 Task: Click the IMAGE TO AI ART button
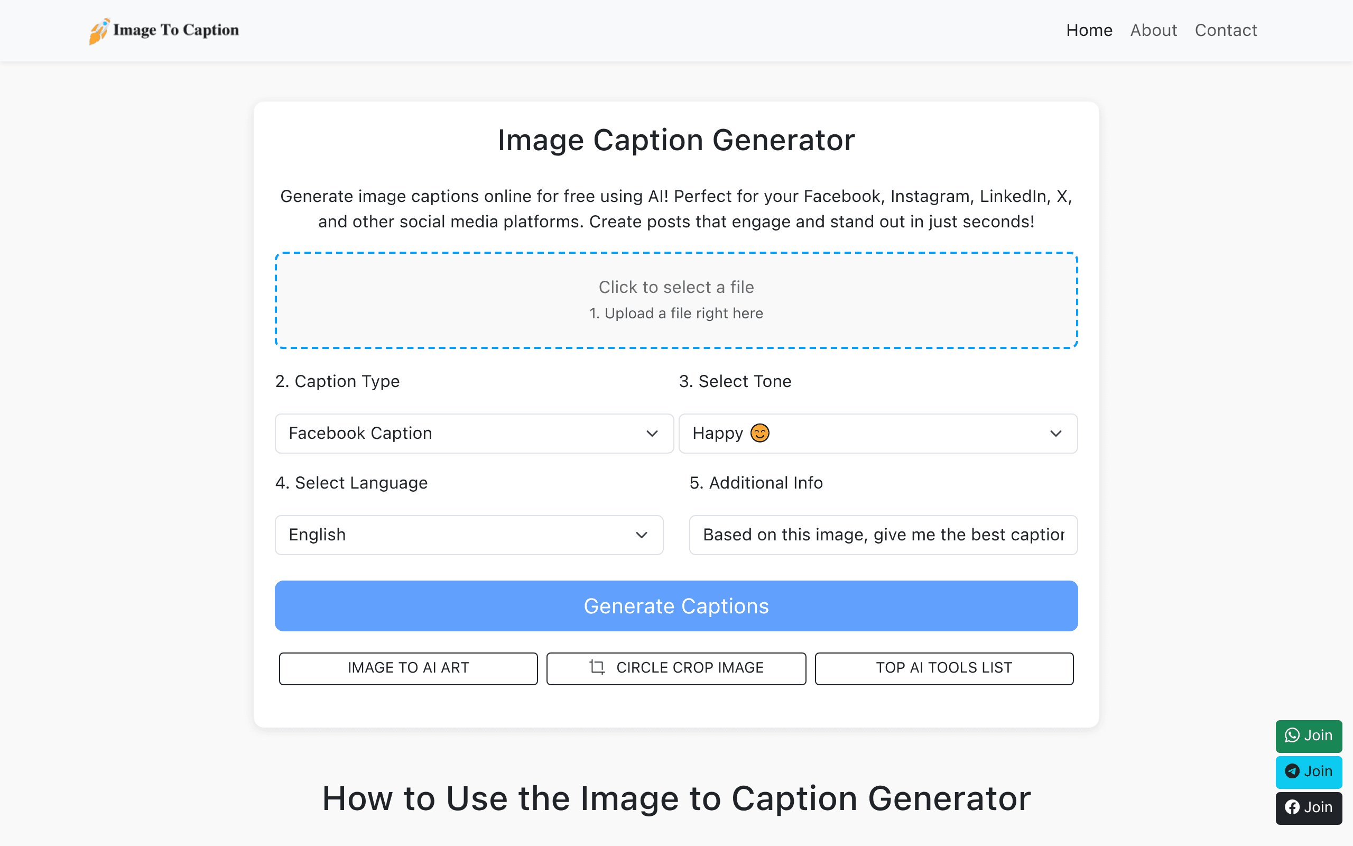point(408,668)
